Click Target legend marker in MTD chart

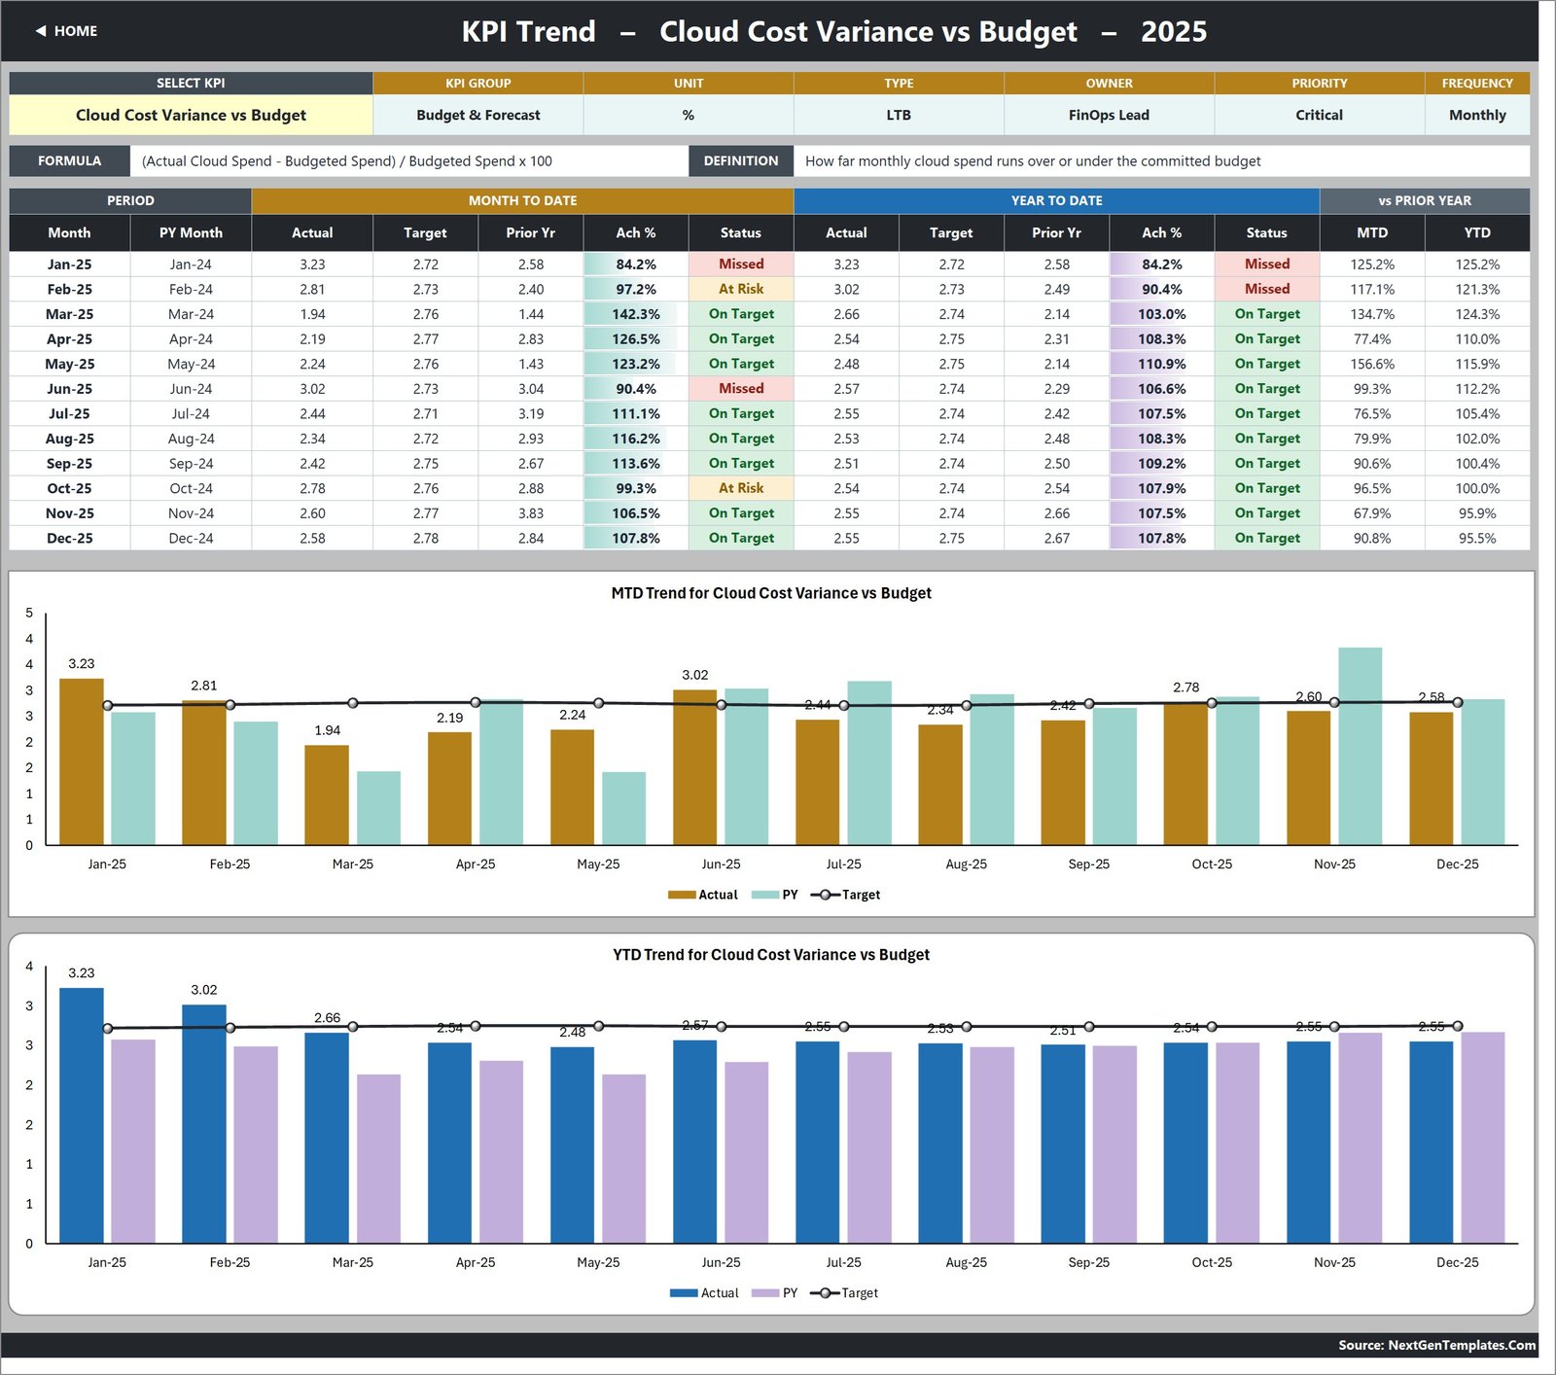(x=825, y=895)
